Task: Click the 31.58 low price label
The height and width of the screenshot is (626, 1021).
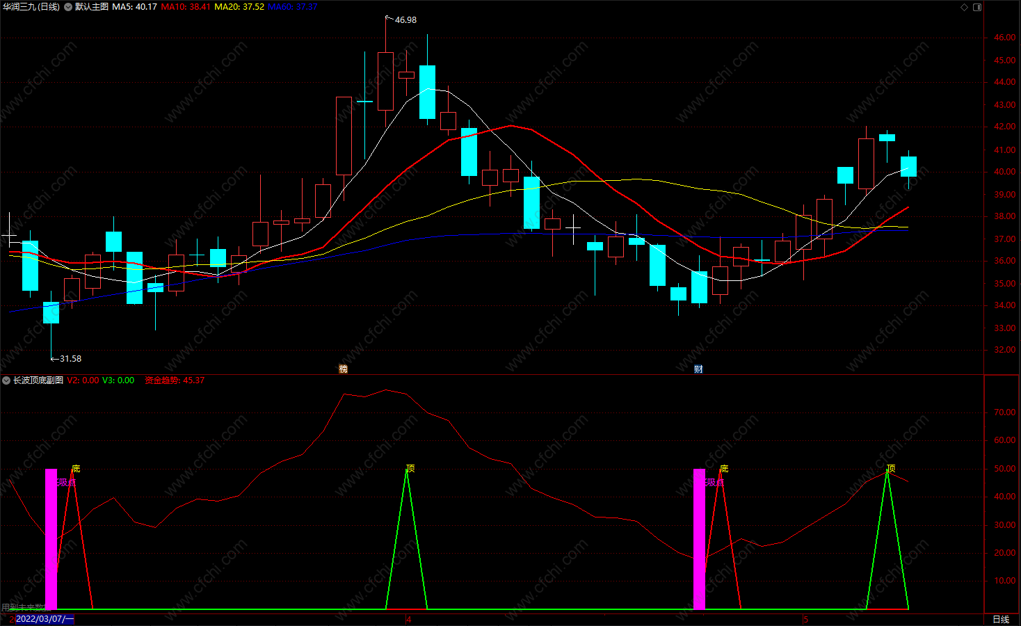Action: tap(70, 359)
